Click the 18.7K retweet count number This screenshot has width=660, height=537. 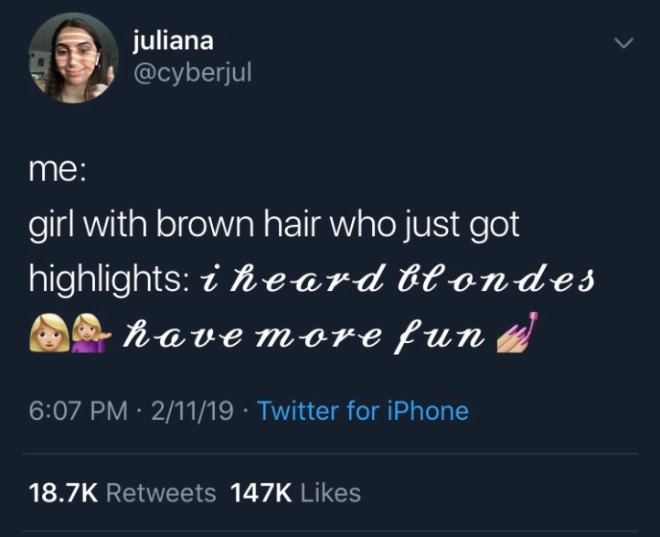tap(64, 493)
